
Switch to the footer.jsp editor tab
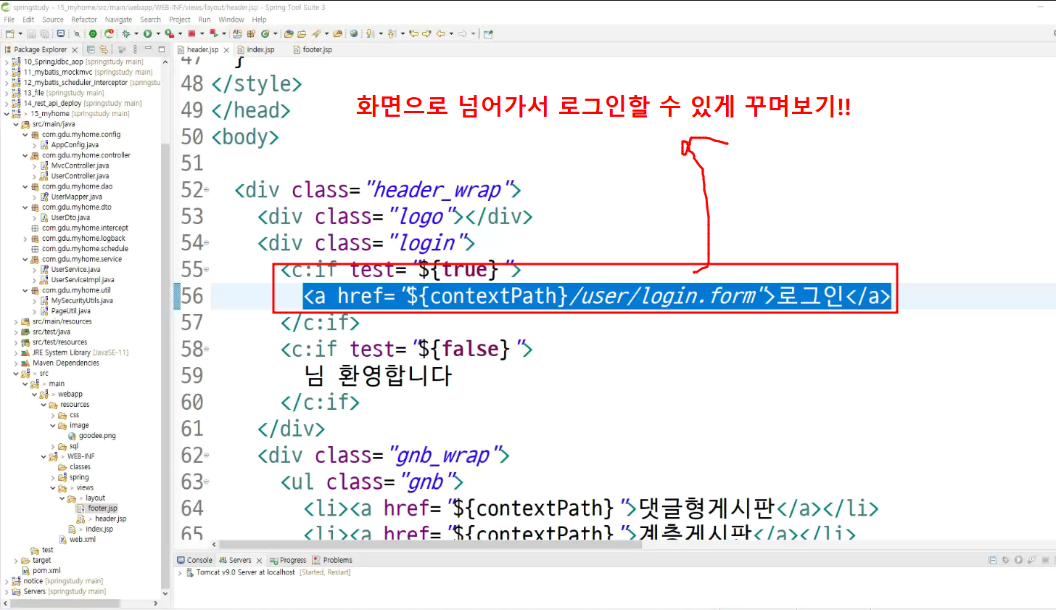click(313, 50)
